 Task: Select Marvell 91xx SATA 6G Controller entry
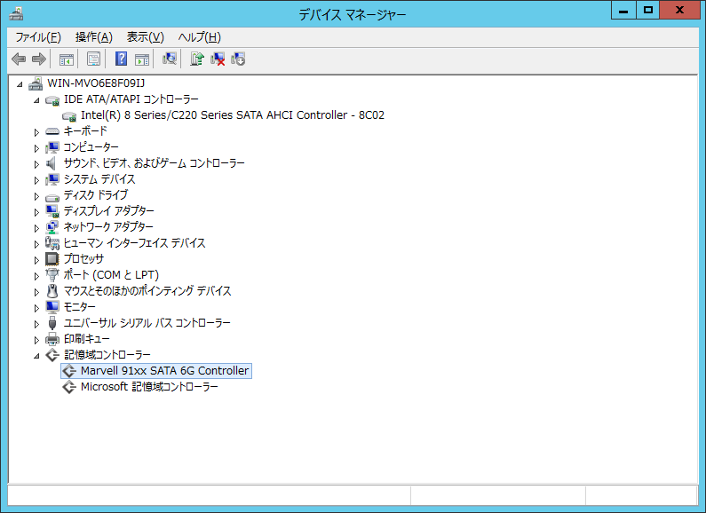click(x=164, y=371)
